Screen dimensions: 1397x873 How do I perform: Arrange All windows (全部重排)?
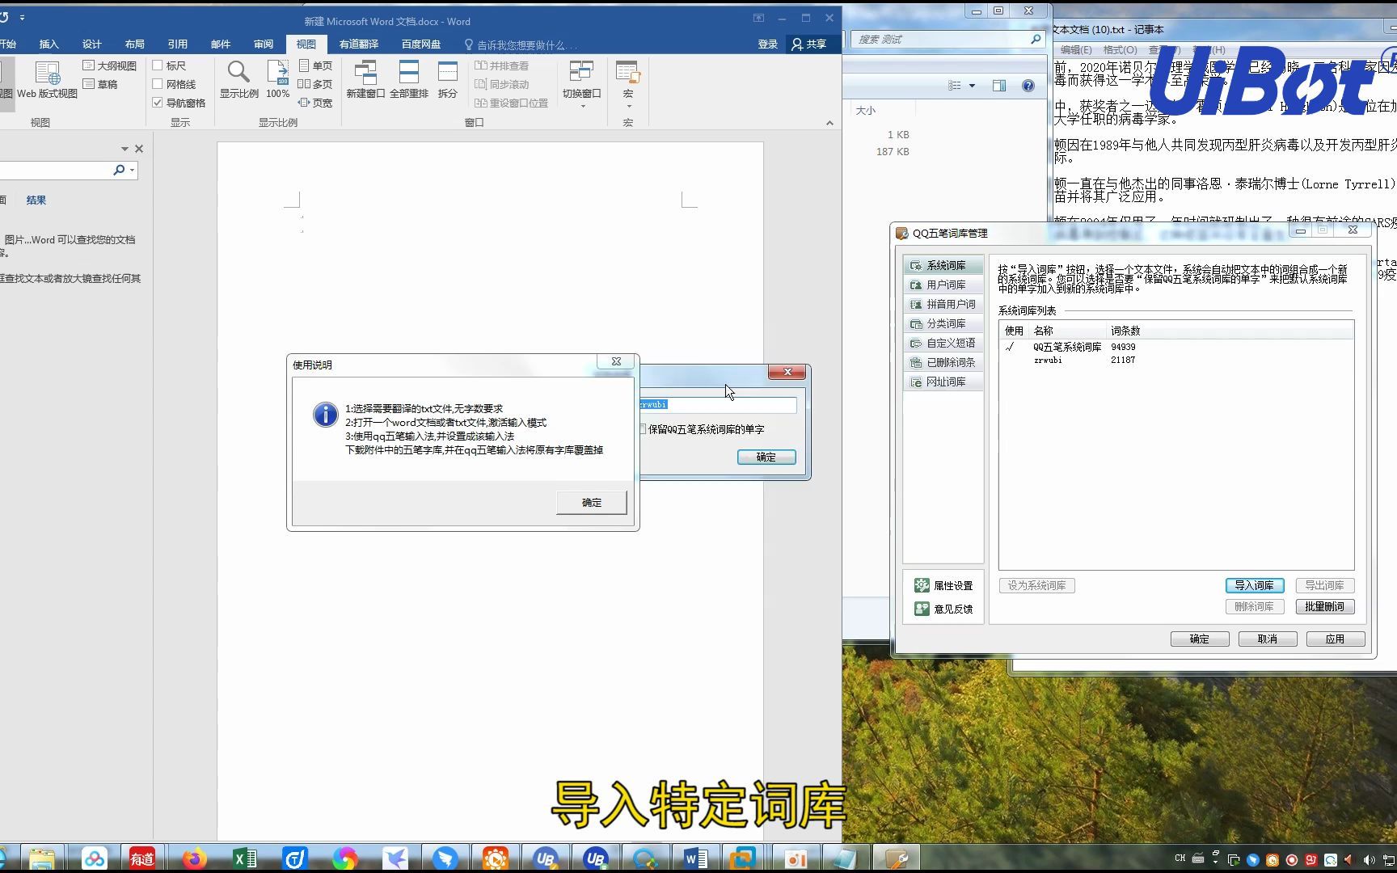409,81
